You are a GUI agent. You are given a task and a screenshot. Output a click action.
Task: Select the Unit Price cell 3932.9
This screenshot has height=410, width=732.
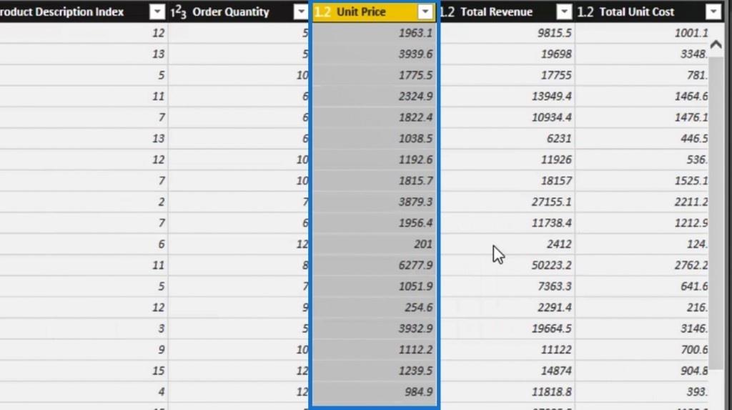374,328
